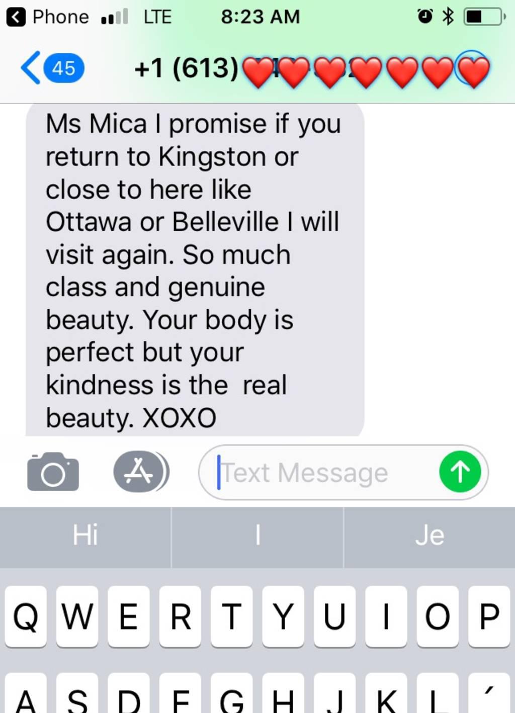This screenshot has height=713, width=515.
Task: Go back to messages list chevron
Action: click(x=30, y=68)
